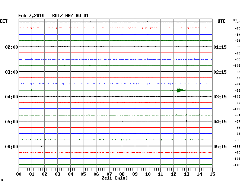The image size is (242, 184).
Task: Click the DC offset value '-98'
Action: pyautogui.click(x=238, y=152)
